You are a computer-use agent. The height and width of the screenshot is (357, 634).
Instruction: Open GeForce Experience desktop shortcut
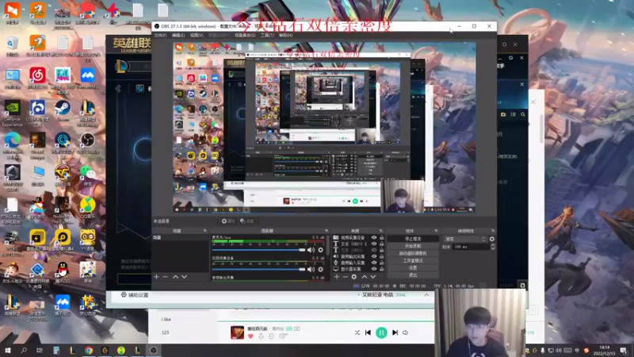click(13, 113)
